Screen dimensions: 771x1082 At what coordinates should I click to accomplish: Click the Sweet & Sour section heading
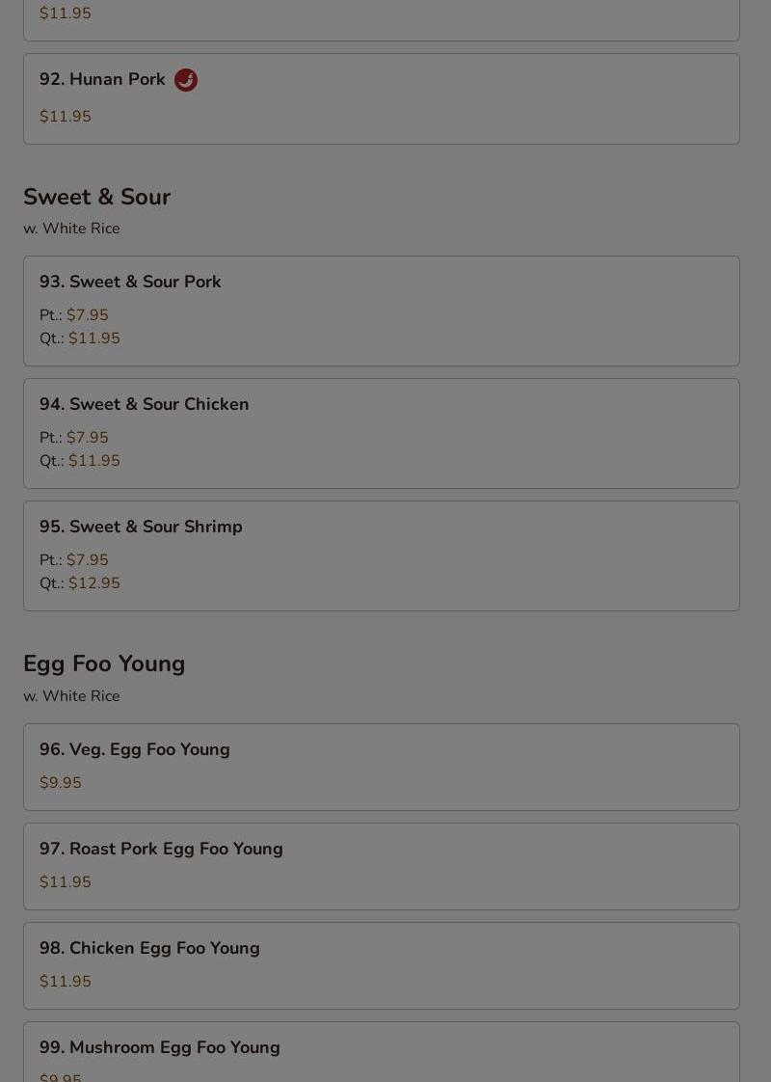click(96, 197)
